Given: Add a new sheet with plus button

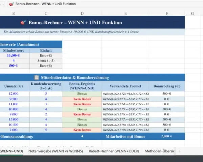Looking at the screenshot, I should pyautogui.click(x=179, y=151).
